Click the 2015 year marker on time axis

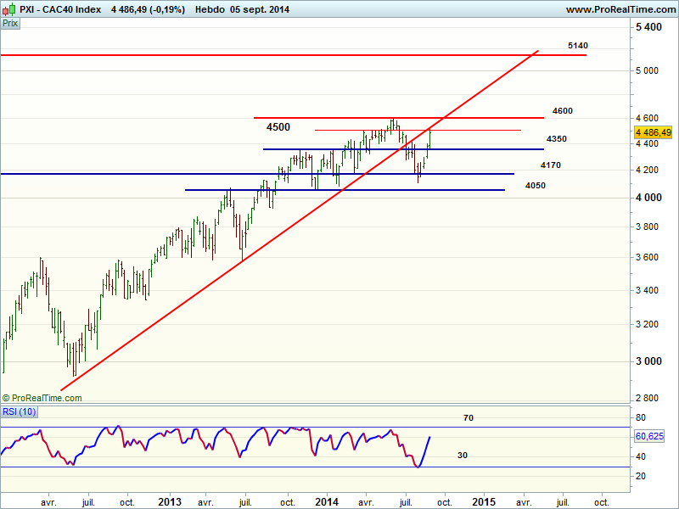[484, 501]
